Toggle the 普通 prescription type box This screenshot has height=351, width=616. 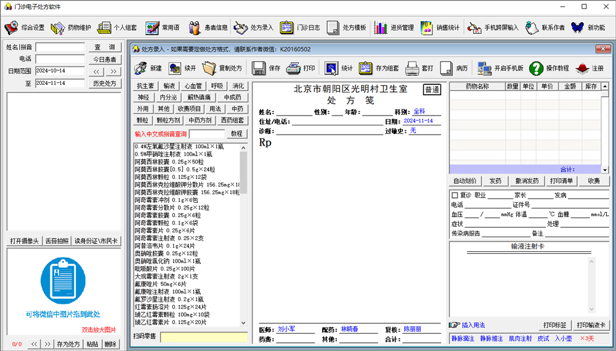pyautogui.click(x=432, y=90)
